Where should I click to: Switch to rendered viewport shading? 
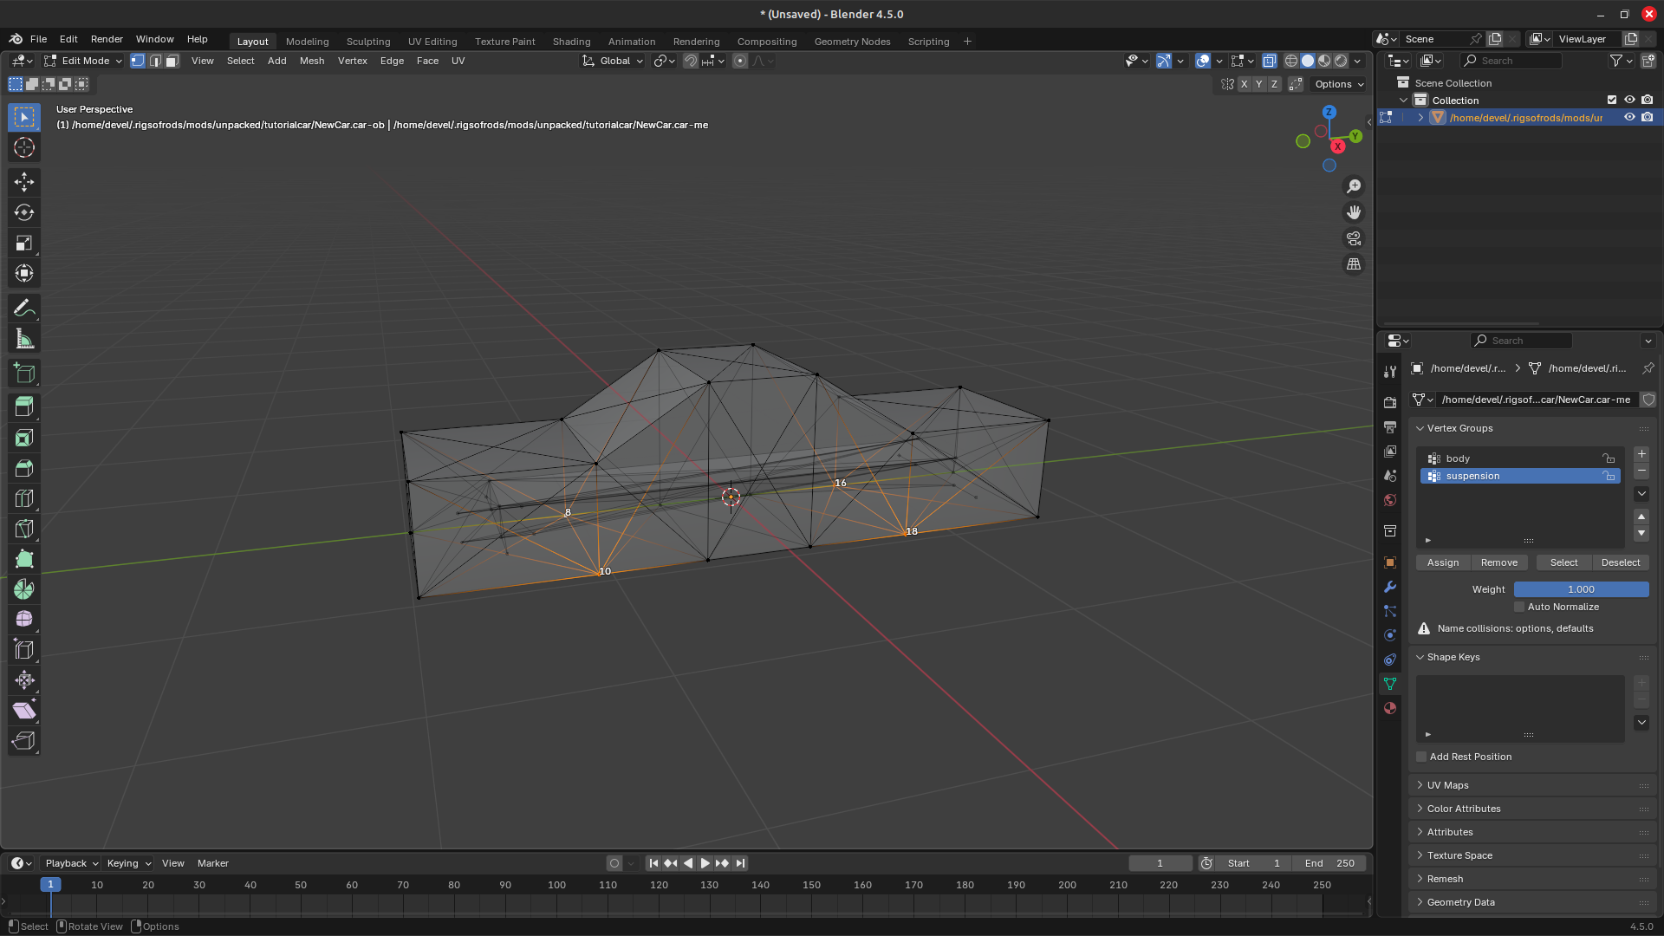point(1341,61)
